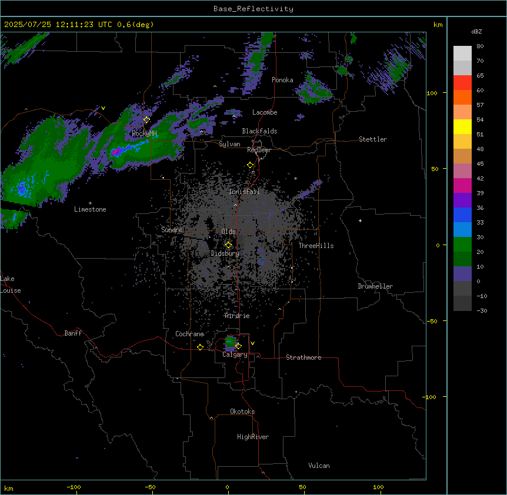Click the Innisfail label

[244, 192]
